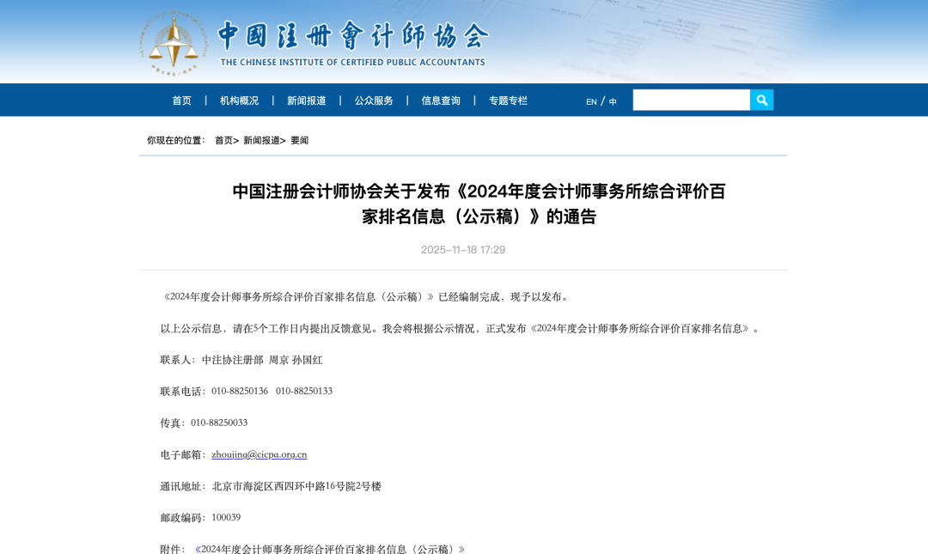The width and height of the screenshot is (928, 554).
Task: Click the publication date 2025-11-18 17:29
Action: coord(463,250)
